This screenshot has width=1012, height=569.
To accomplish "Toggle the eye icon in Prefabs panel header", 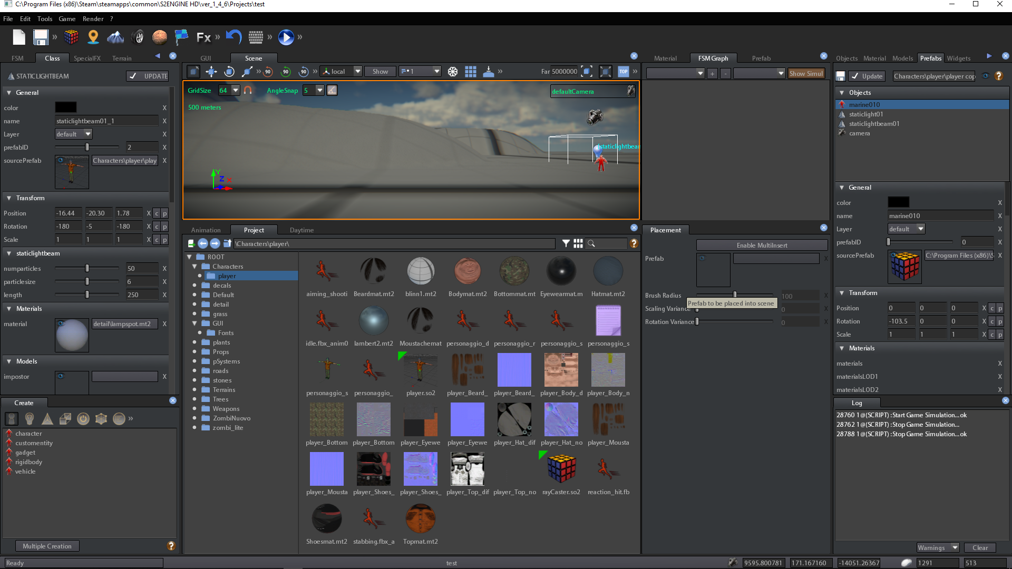I will (986, 76).
